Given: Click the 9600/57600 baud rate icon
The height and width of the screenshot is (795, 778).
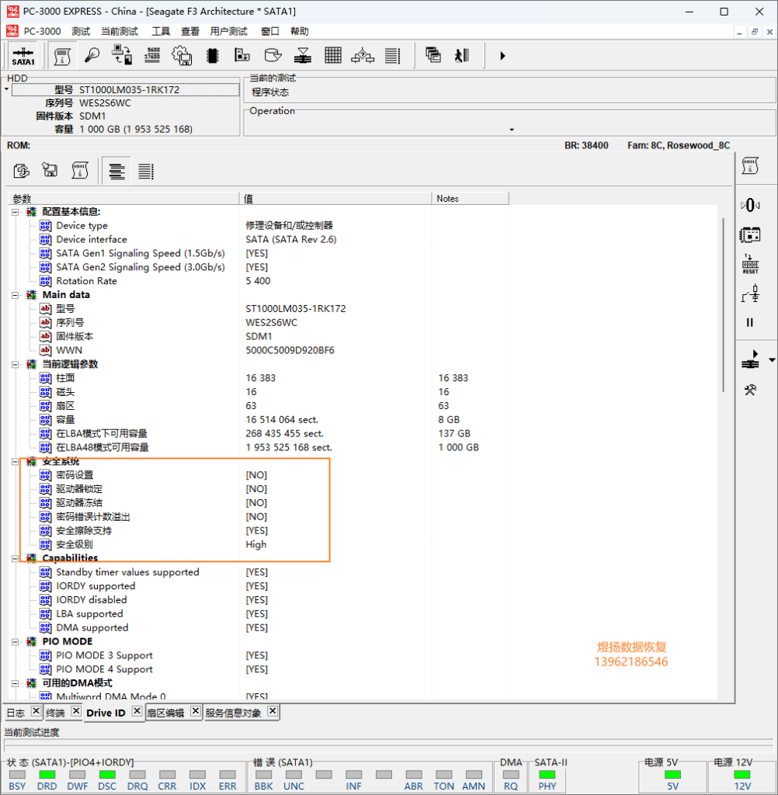Looking at the screenshot, I should click(152, 55).
